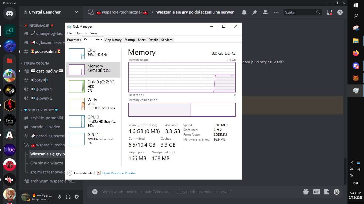Image resolution: width=364 pixels, height=204 pixels.
Task: Open the Options menu in Task Manager
Action: coord(81,33)
